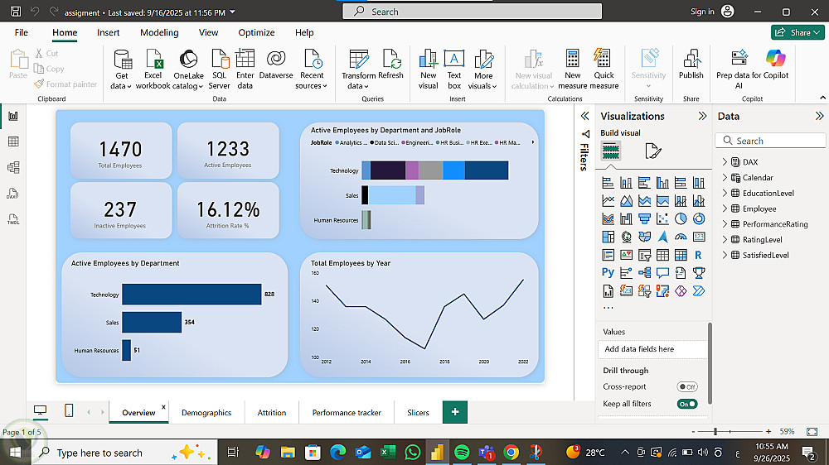Select Scatter chart visual icon
Image resolution: width=829 pixels, height=465 pixels.
pos(662,218)
